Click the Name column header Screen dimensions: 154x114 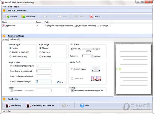[x=18, y=22]
